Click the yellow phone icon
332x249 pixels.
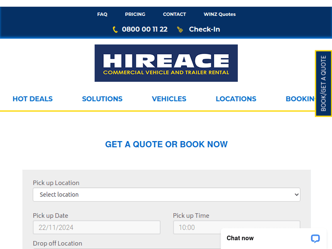point(115,29)
